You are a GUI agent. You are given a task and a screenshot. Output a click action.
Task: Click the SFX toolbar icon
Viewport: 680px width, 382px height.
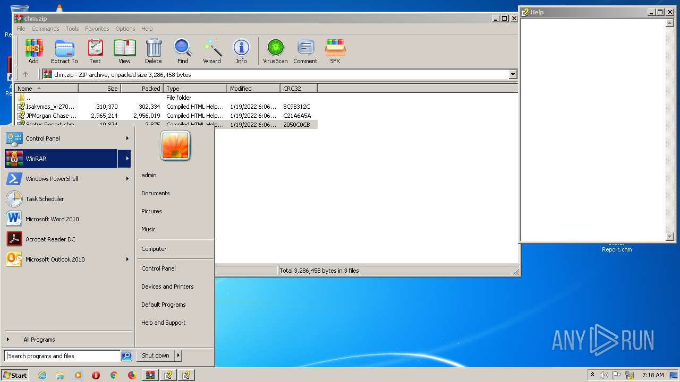point(335,51)
